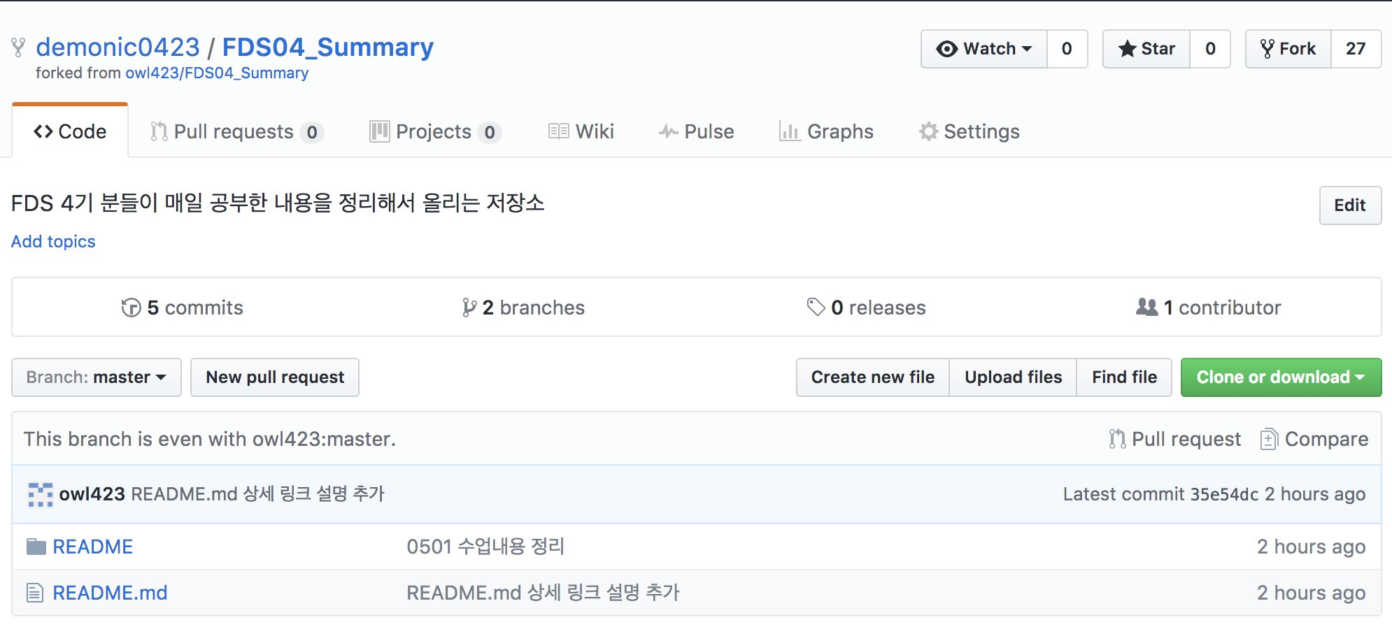Screen dimensions: 1392x629
Task: Click Create new file button
Action: (x=873, y=377)
